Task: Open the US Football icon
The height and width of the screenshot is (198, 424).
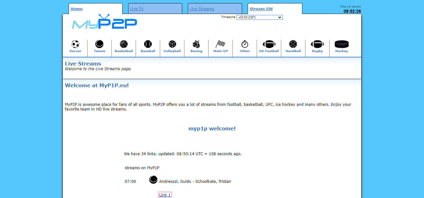Action: pos(269,44)
